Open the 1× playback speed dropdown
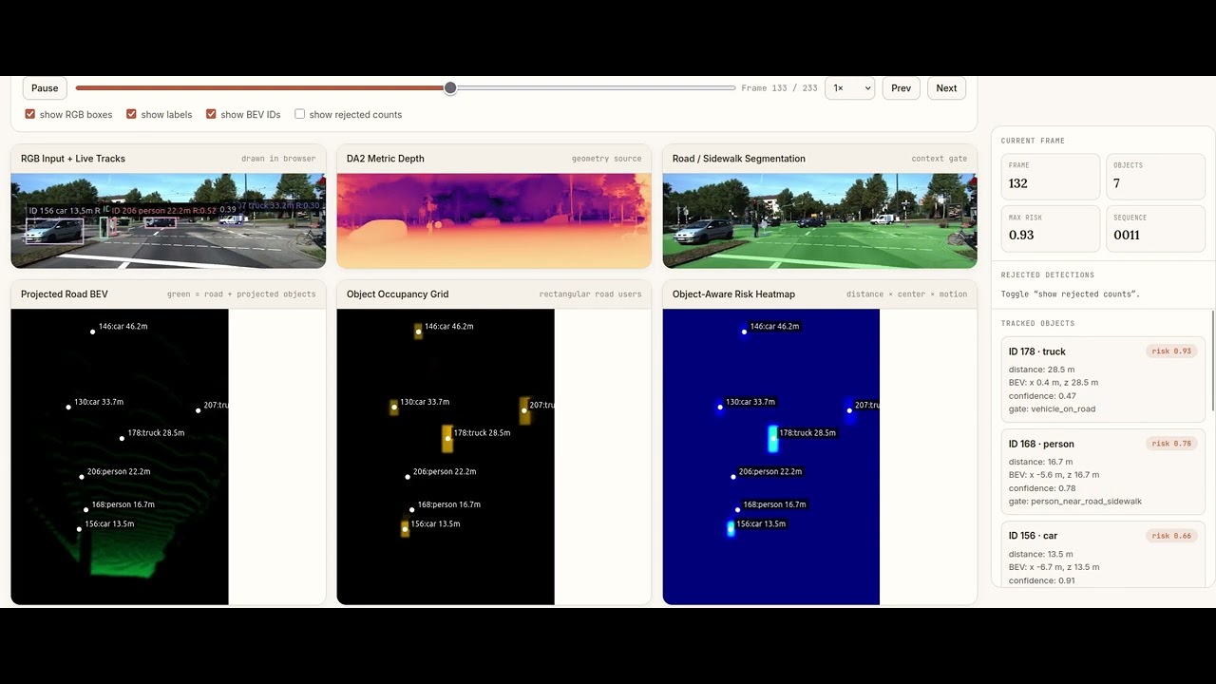 coord(849,88)
